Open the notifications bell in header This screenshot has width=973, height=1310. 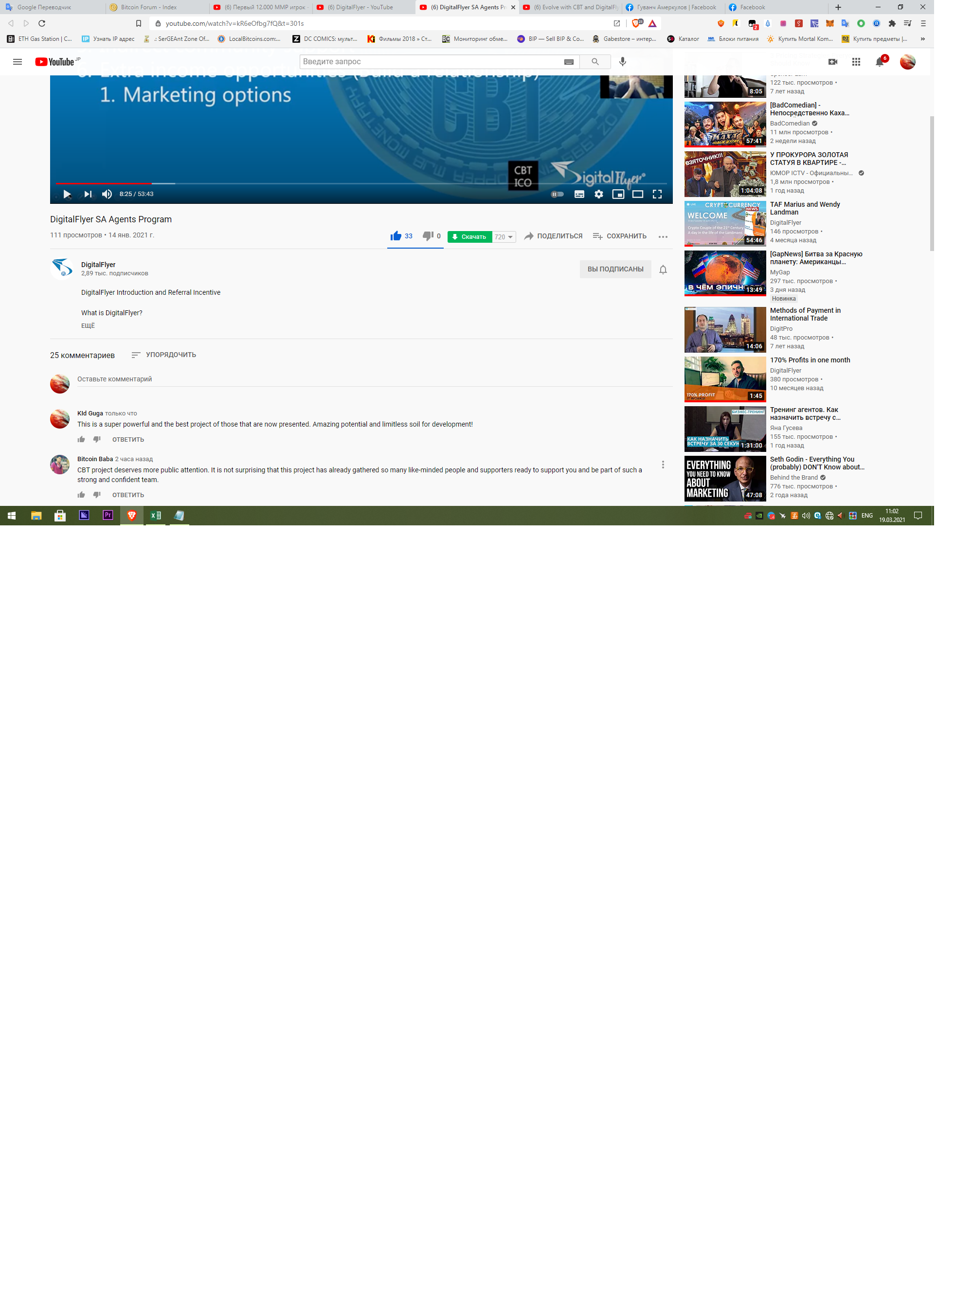click(x=880, y=62)
